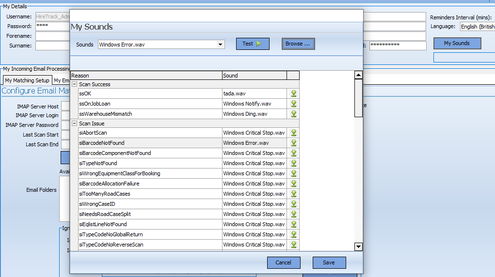Screen dimensions: 495x277
Task: Open the Sounds dropdown list
Action: click(221, 45)
